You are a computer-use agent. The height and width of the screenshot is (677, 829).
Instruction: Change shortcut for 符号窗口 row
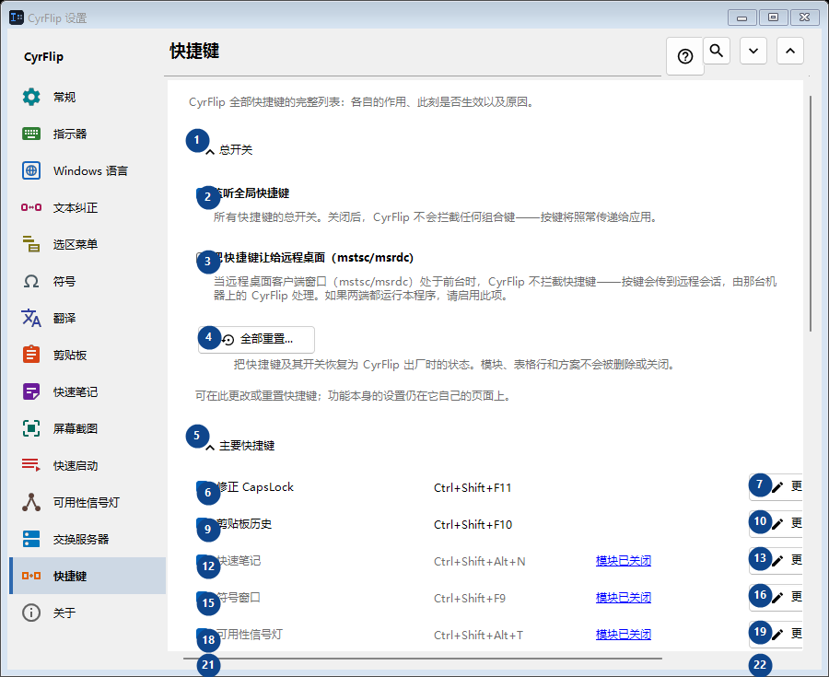776,598
